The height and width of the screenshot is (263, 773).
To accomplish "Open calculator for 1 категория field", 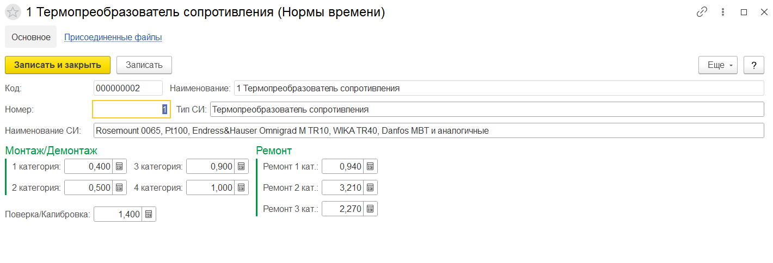I will (120, 166).
